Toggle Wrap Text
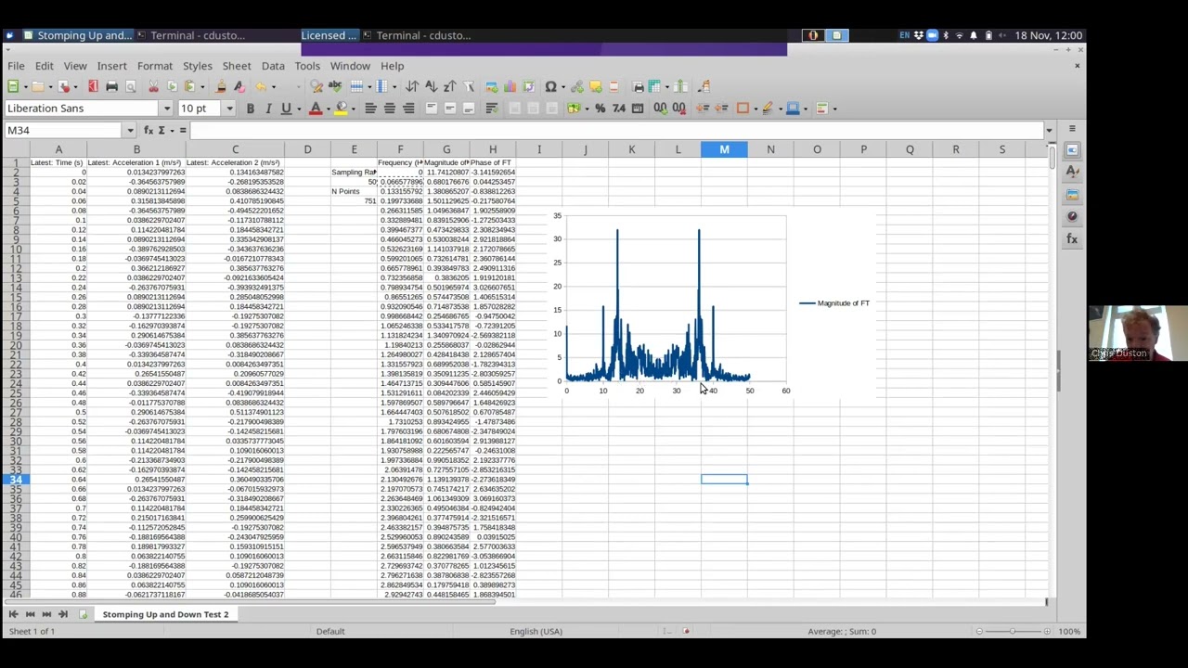The image size is (1188, 668). click(x=491, y=109)
